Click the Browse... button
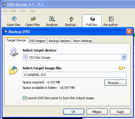 tap(115, 83)
